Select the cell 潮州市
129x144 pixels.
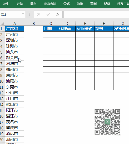click(x=15, y=139)
